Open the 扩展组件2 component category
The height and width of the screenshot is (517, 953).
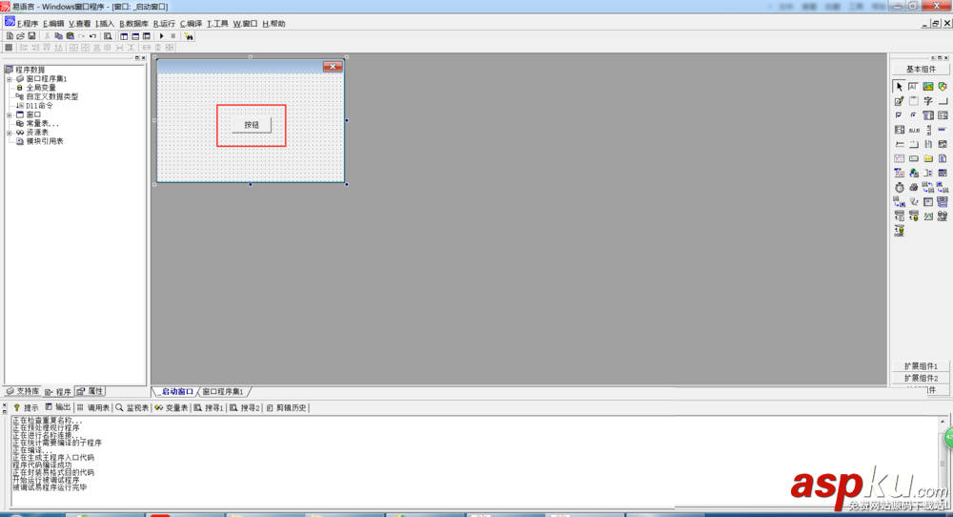(921, 379)
